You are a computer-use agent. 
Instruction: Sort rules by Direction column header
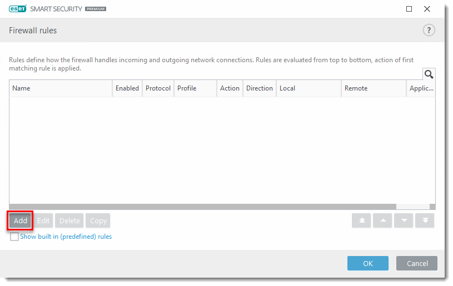pyautogui.click(x=259, y=88)
